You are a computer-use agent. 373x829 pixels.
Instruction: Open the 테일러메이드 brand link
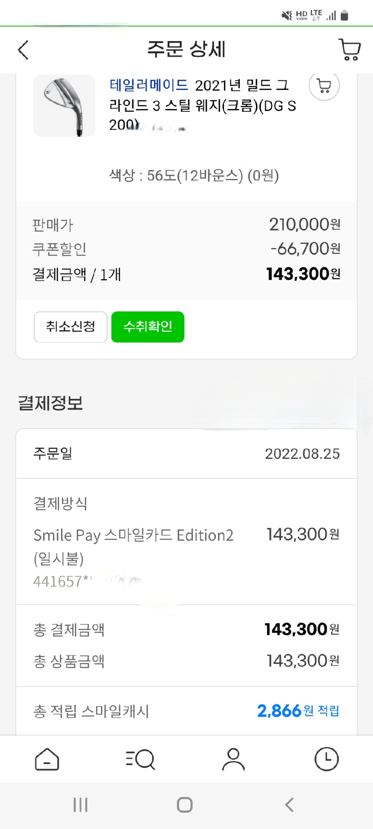click(149, 85)
